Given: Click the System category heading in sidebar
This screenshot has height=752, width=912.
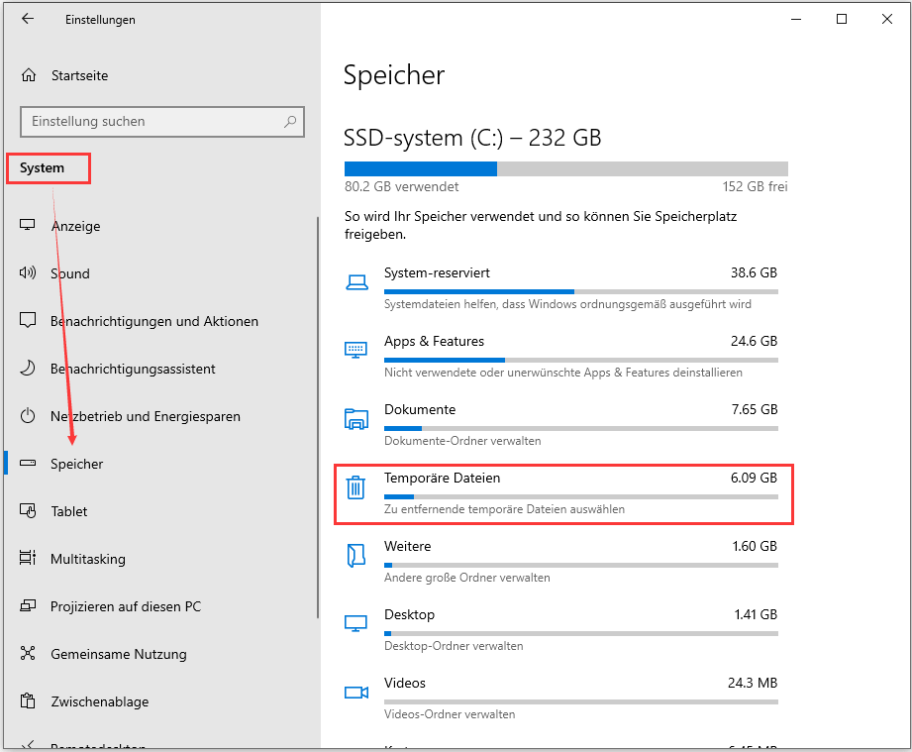Looking at the screenshot, I should [42, 167].
